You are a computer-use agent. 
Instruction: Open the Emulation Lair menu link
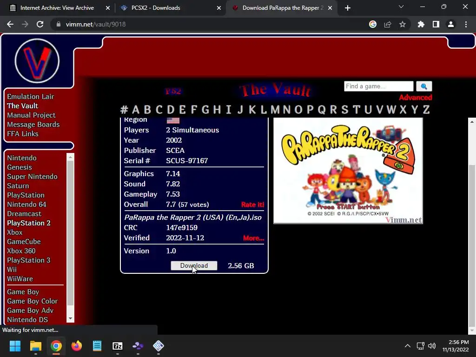click(31, 97)
